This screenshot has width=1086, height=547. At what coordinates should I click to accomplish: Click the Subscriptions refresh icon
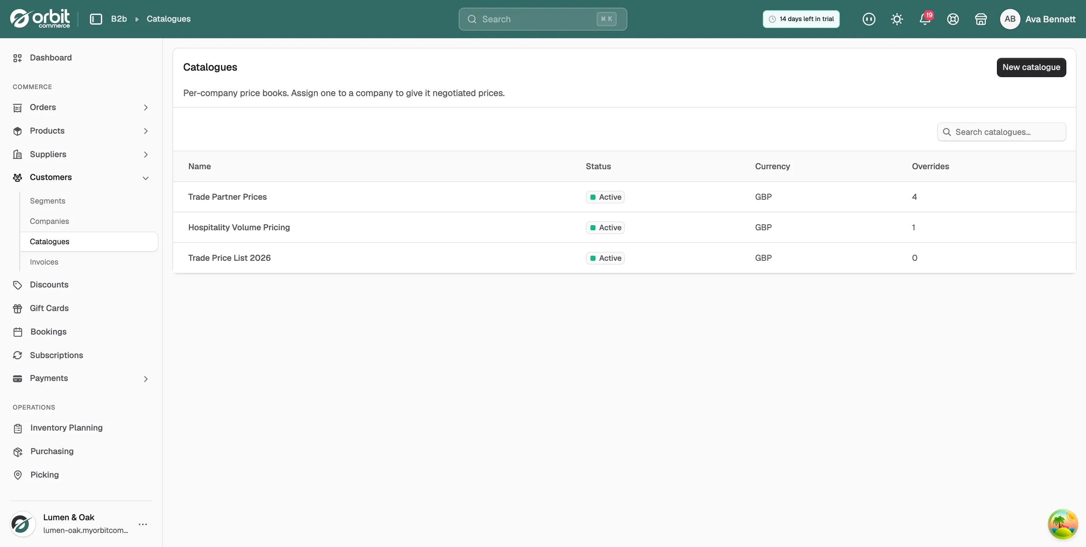coord(17,355)
